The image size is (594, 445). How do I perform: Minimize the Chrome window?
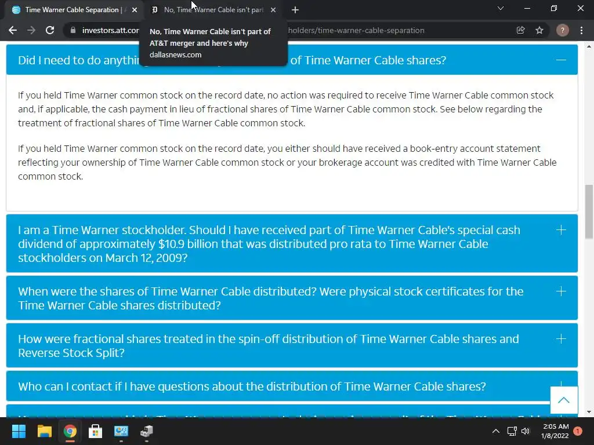coord(527,8)
